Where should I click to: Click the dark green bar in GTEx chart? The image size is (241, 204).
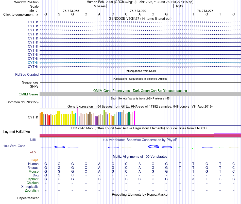129,118
